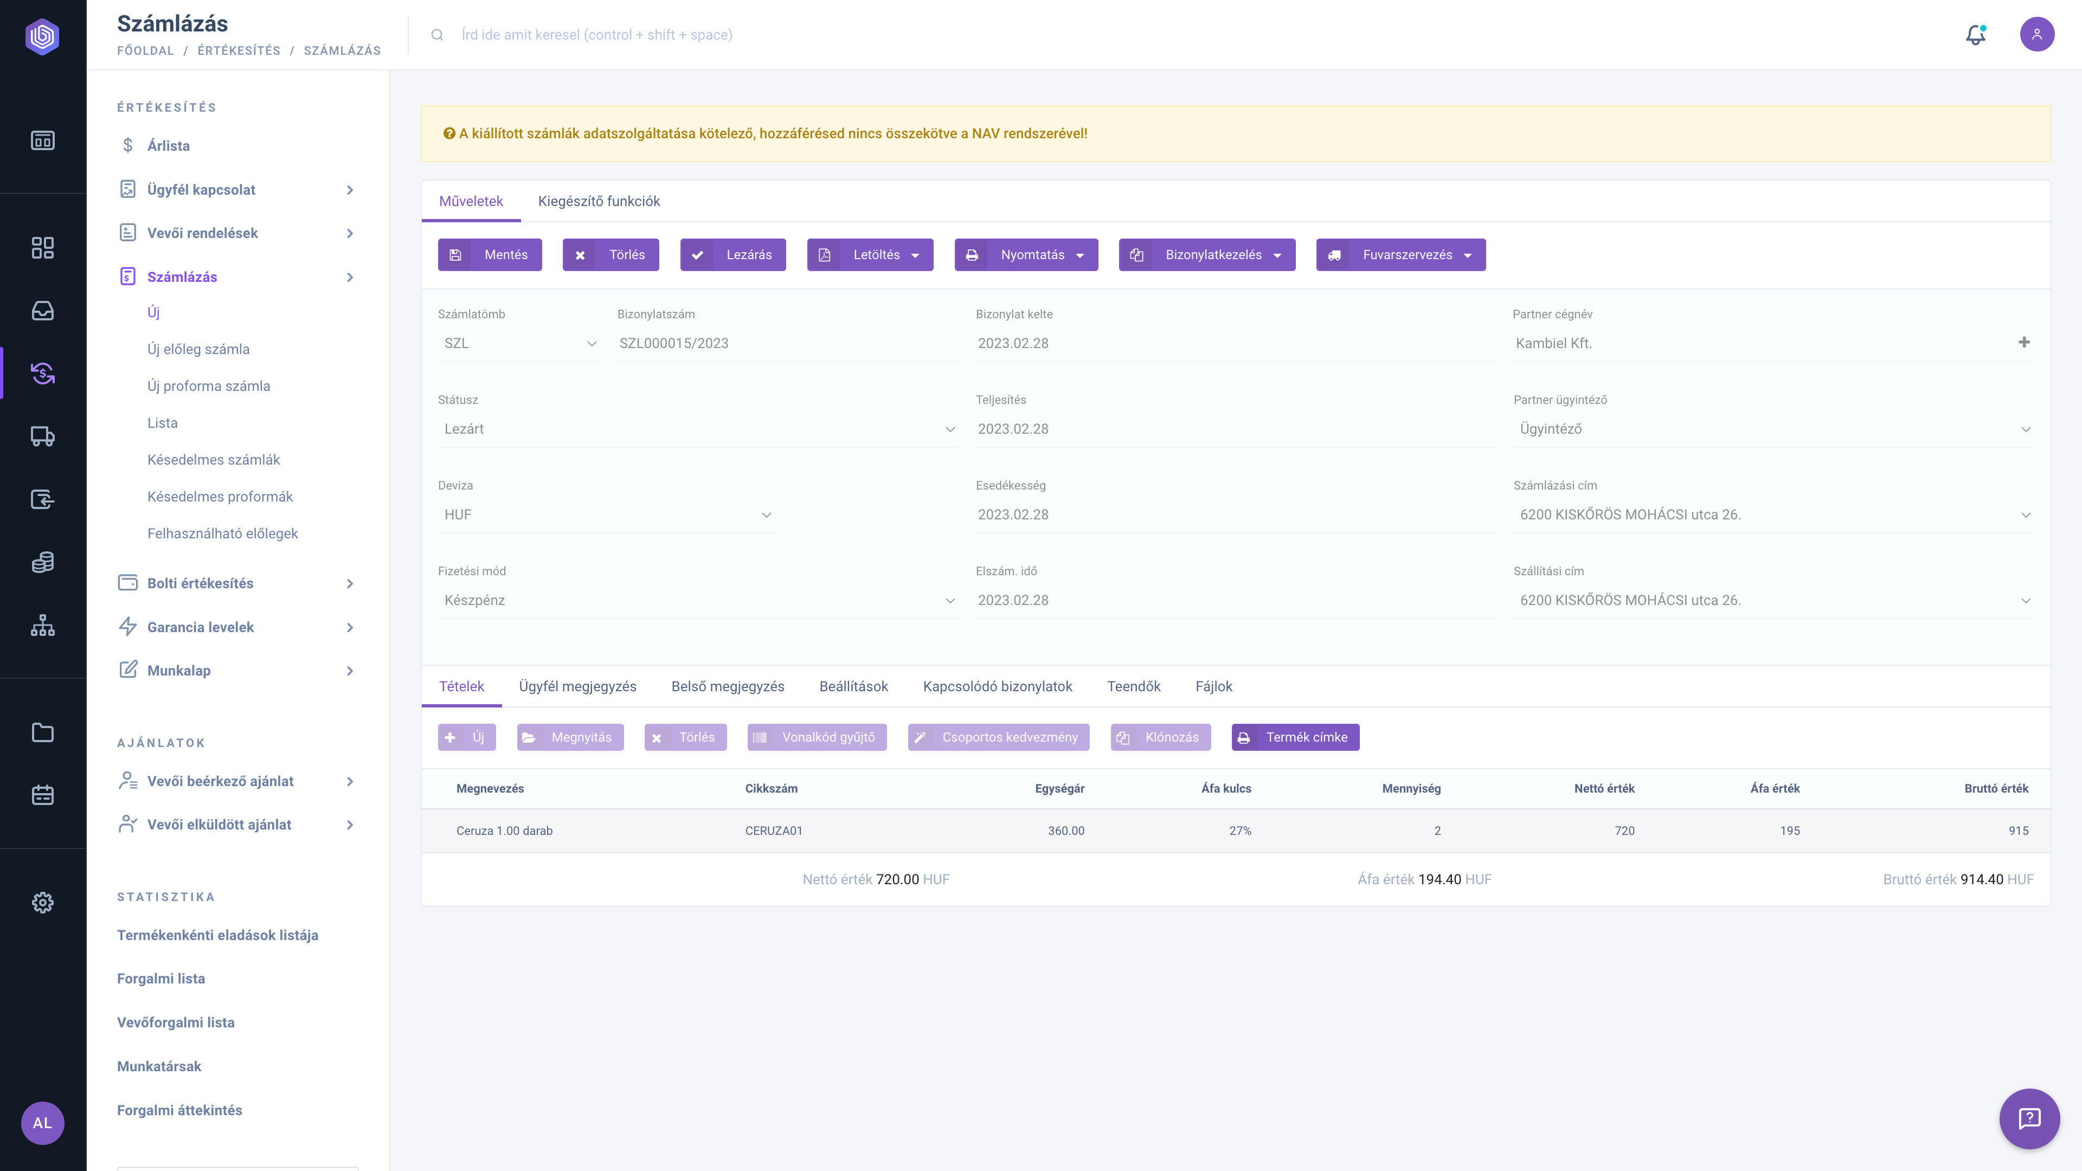The width and height of the screenshot is (2082, 1171).
Task: Click the user profile avatar icon
Action: pos(2037,35)
